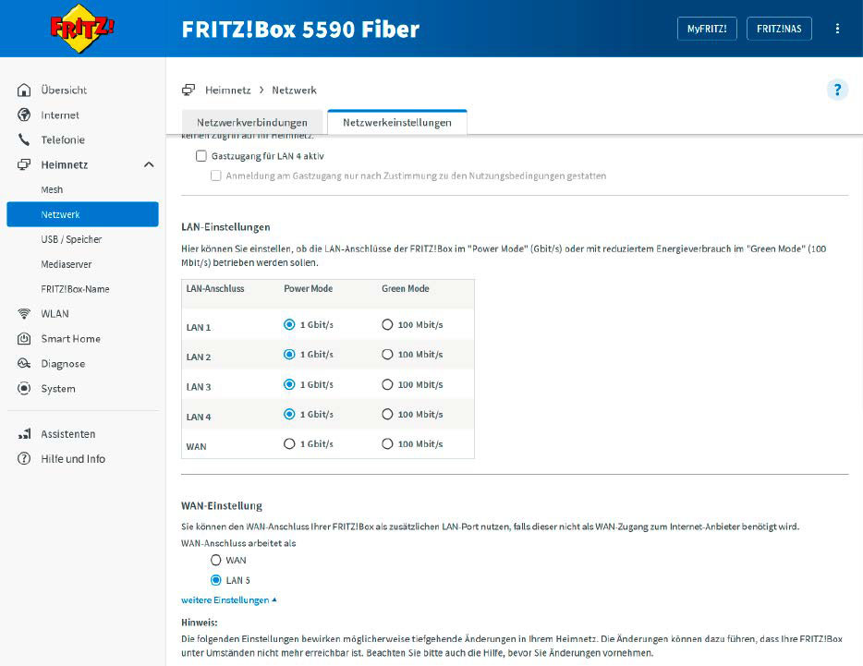Image resolution: width=863 pixels, height=666 pixels.
Task: Collapse the Heimnetz menu chevron
Action: (x=149, y=164)
